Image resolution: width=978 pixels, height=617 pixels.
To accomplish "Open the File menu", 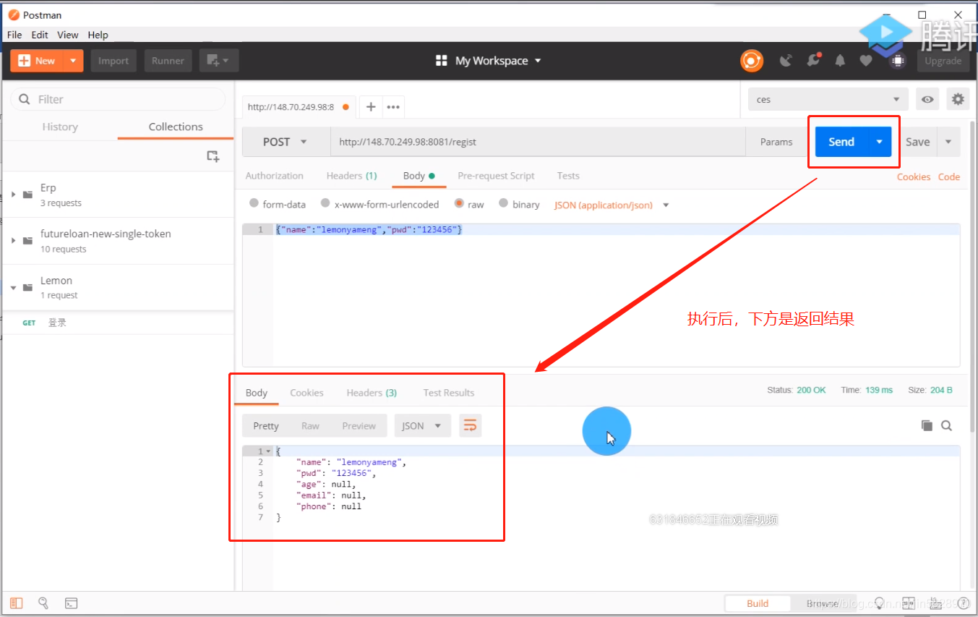I will click(14, 35).
